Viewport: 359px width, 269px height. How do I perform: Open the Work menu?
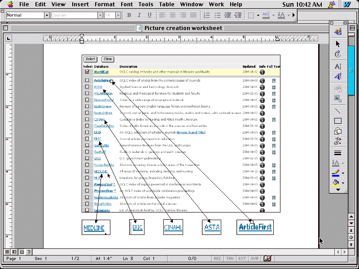click(216, 4)
